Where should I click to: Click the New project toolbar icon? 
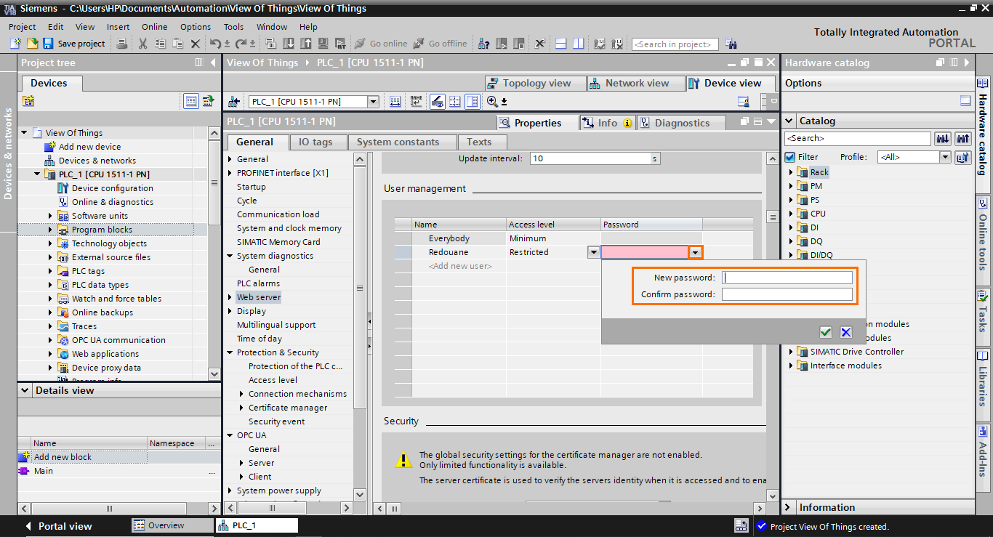click(16, 44)
